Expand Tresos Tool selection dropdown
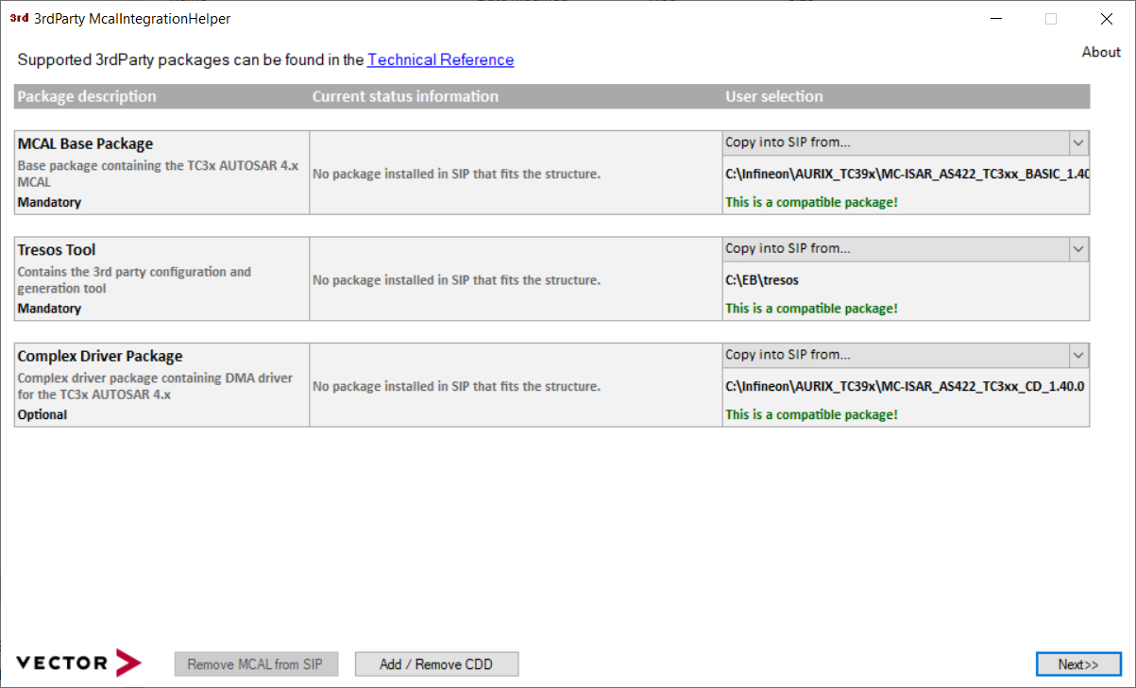The image size is (1136, 688). point(1077,249)
